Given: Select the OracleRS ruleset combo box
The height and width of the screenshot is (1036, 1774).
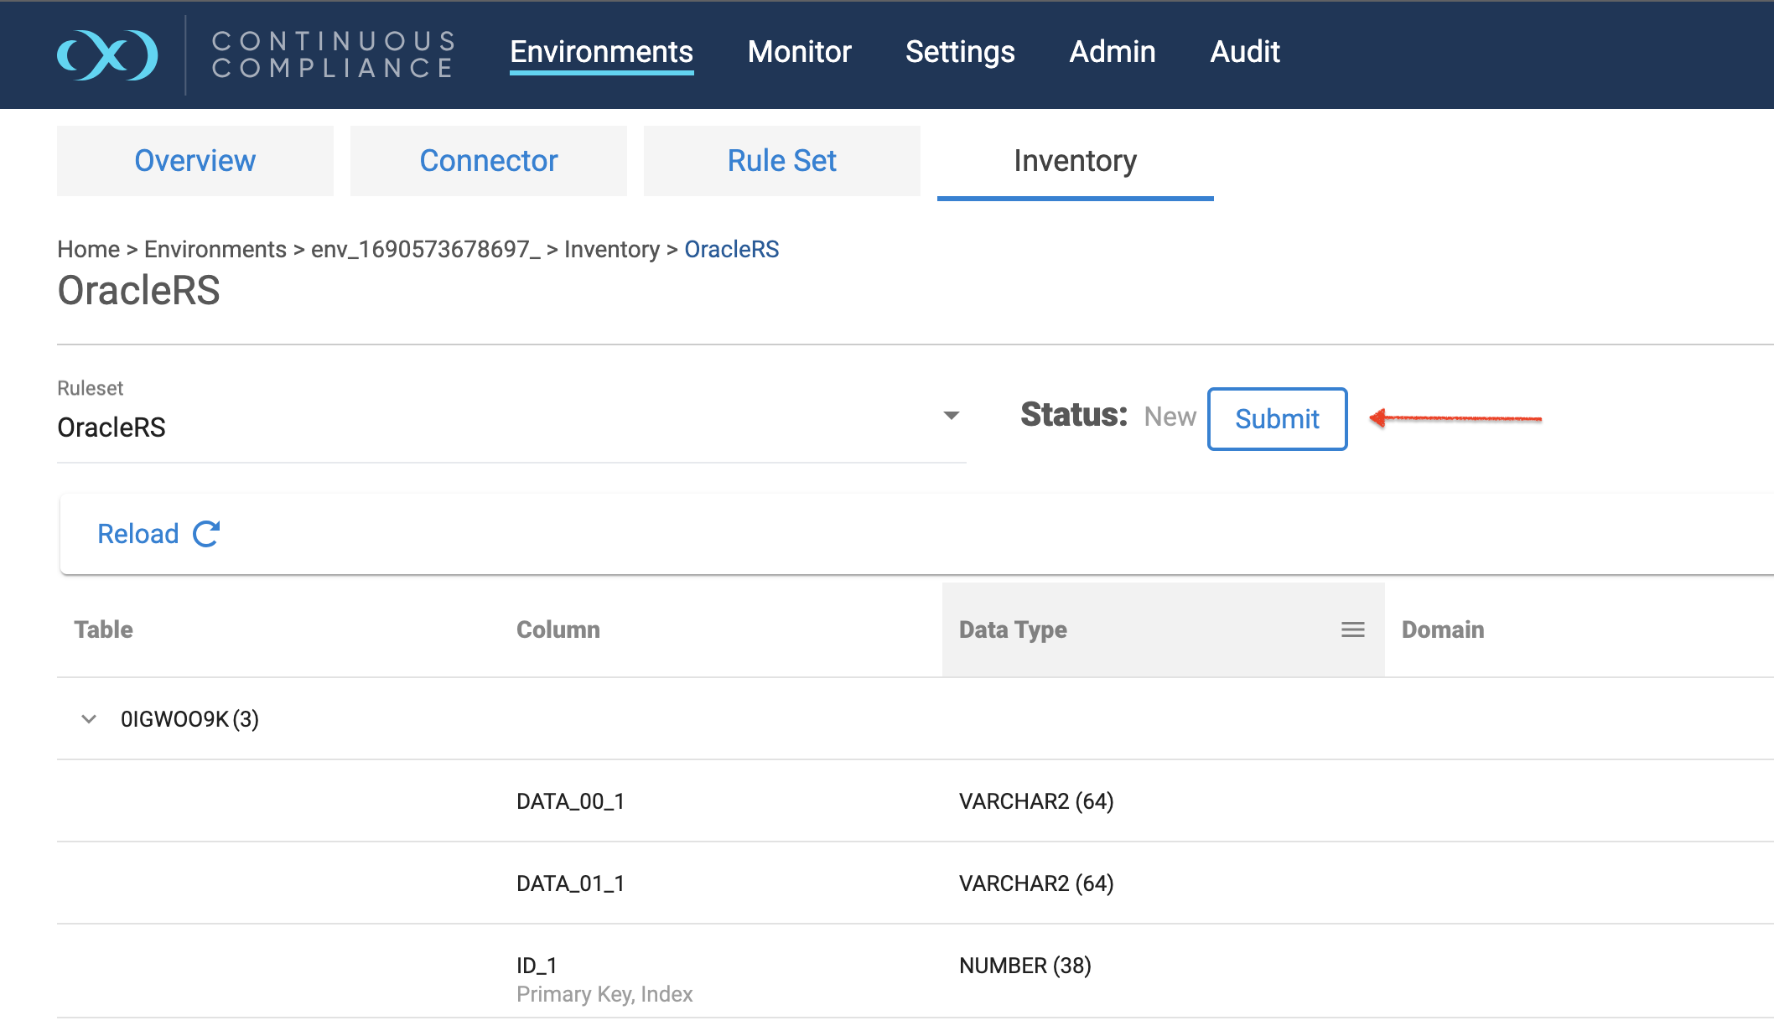Looking at the screenshot, I should (x=503, y=427).
